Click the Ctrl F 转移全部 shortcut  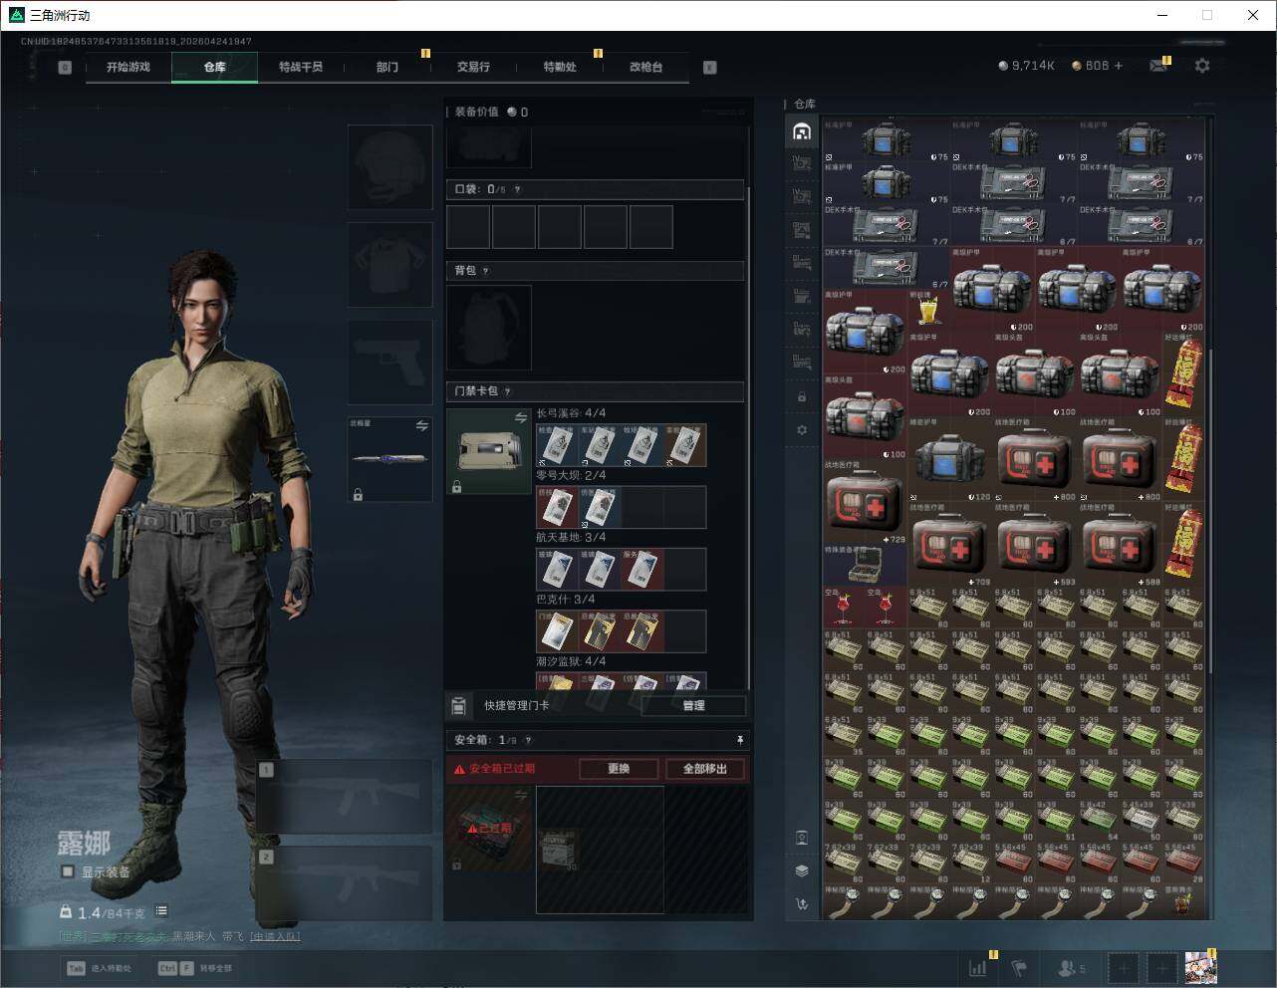(195, 968)
